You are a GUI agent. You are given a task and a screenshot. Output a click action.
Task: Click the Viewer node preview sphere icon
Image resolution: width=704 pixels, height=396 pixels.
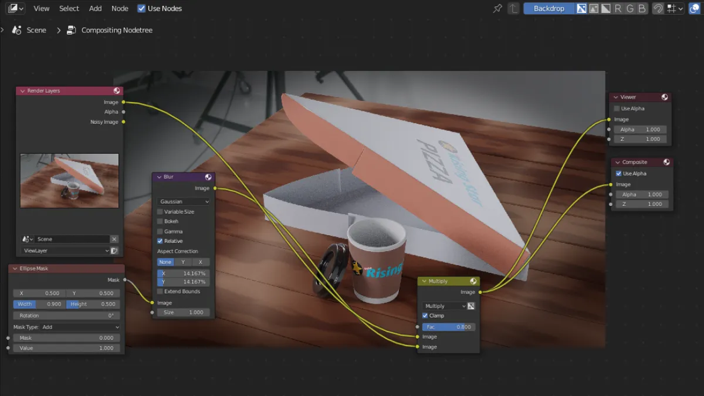coord(665,97)
